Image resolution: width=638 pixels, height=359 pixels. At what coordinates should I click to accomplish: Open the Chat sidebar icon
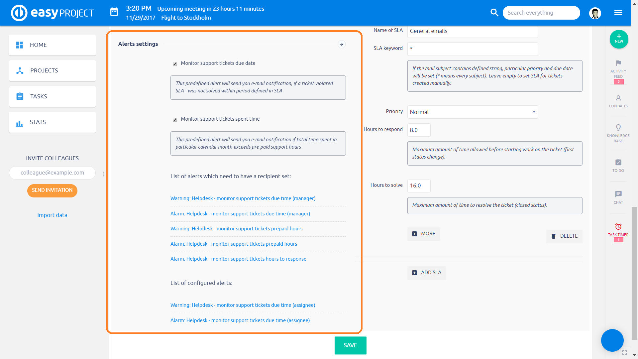618,194
